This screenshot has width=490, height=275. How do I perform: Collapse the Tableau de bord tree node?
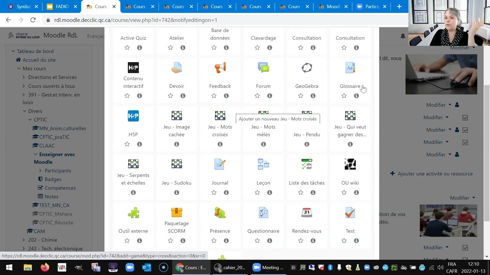(13, 51)
